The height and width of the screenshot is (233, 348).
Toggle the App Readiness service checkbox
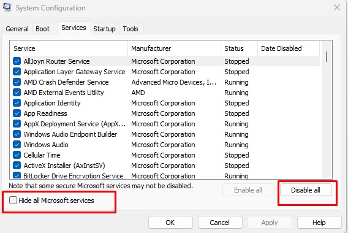17,113
